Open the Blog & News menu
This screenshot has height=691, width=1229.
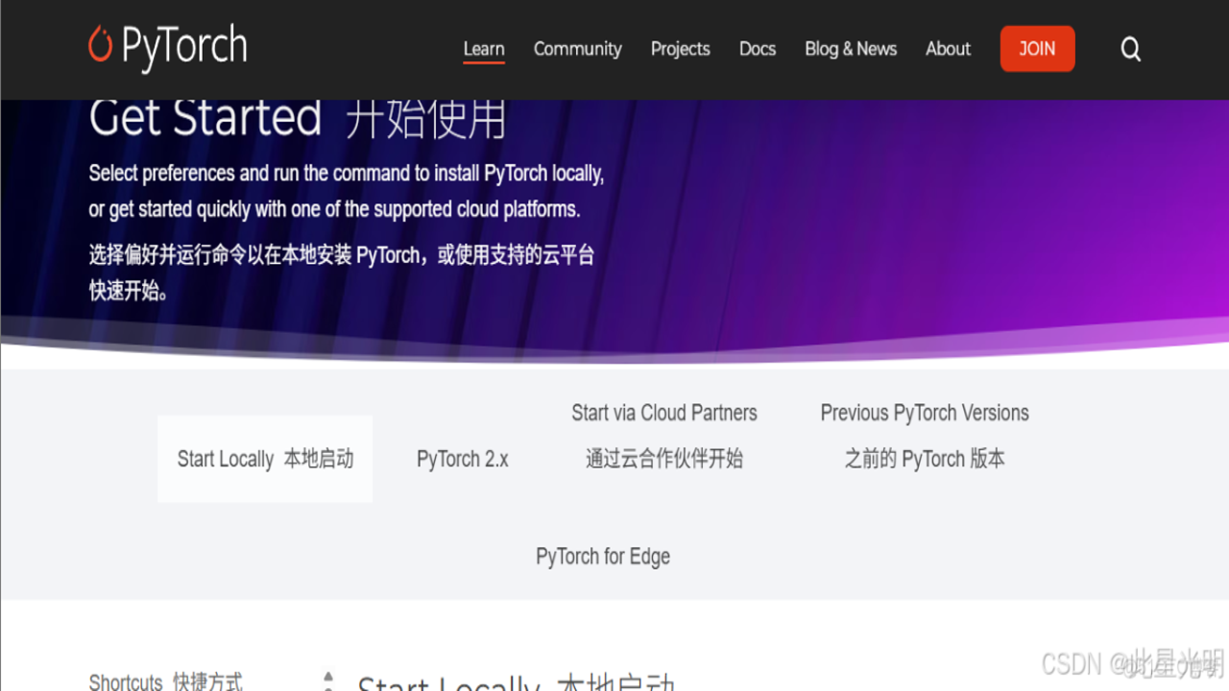(x=851, y=49)
